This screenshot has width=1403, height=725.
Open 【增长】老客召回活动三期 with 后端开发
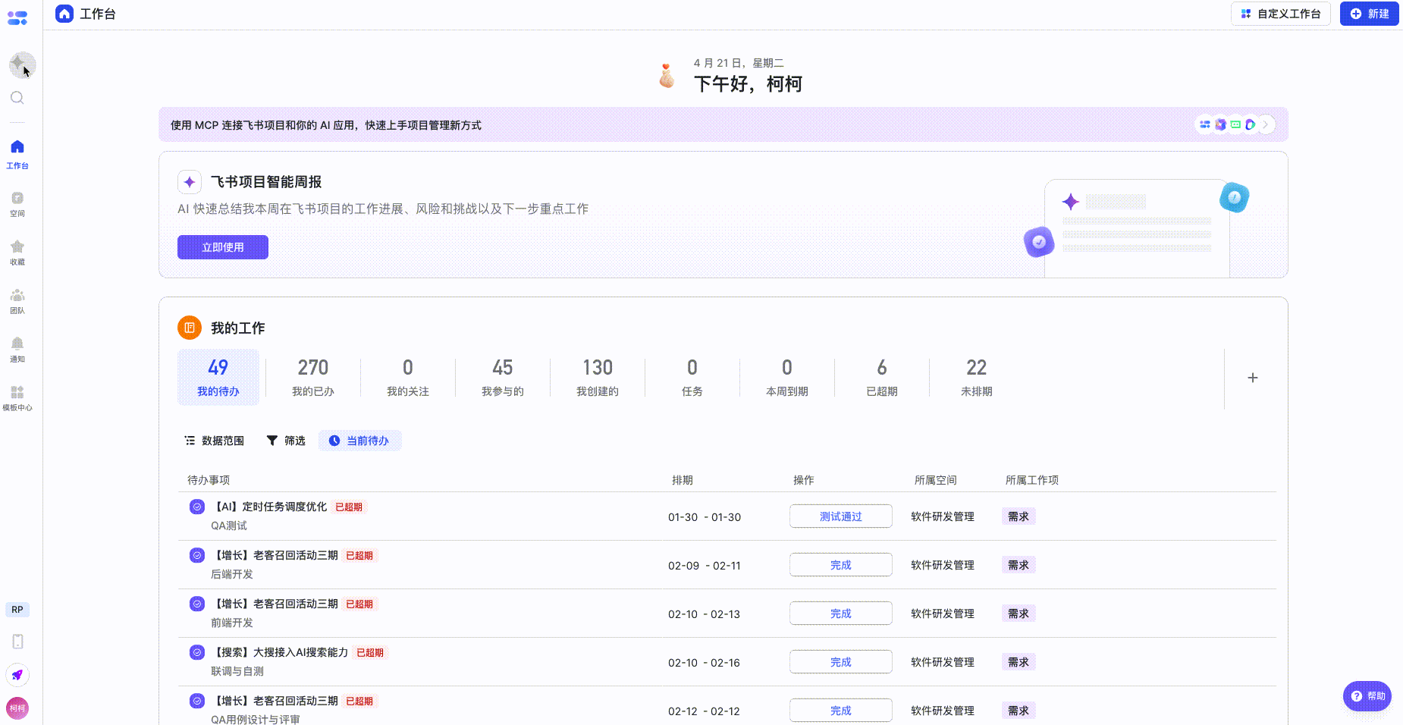coord(275,555)
